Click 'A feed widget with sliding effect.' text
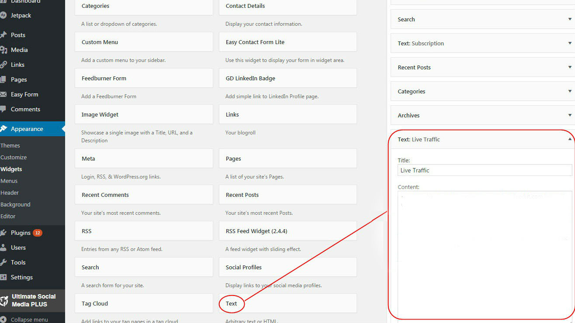575x323 pixels. 263,249
